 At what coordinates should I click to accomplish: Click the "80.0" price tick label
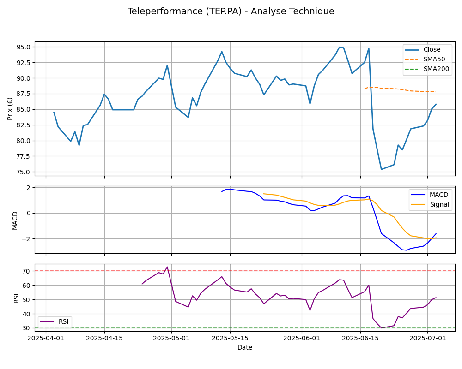(24, 141)
